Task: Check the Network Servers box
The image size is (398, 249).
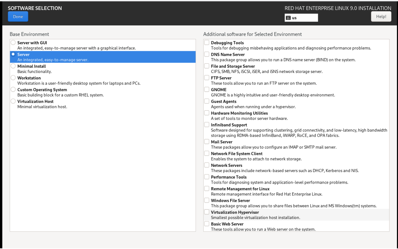Action: pos(207,165)
